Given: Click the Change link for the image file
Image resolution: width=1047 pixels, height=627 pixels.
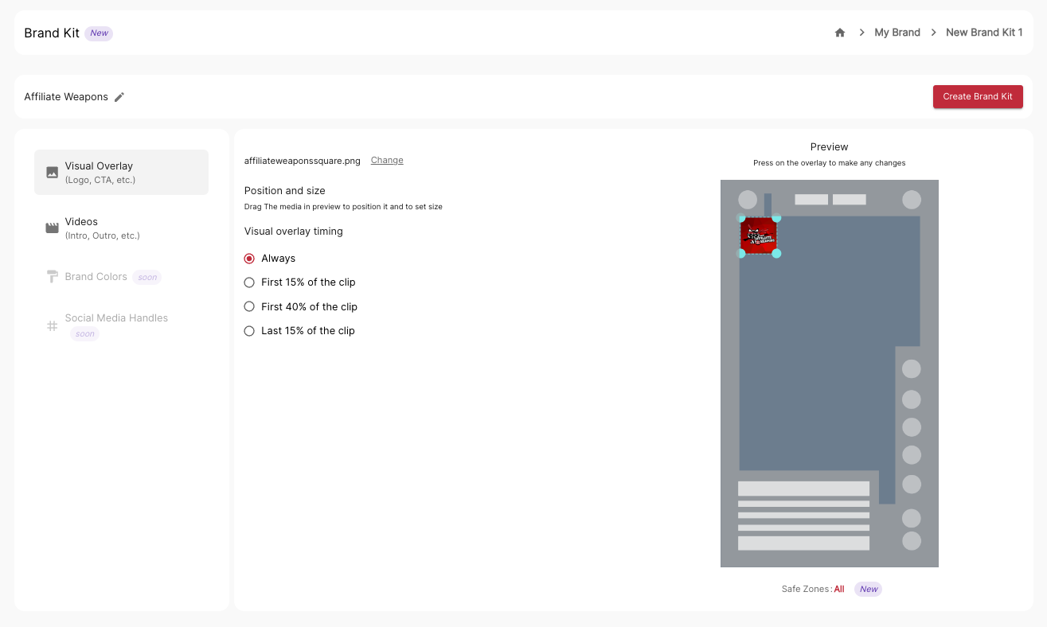Looking at the screenshot, I should coord(387,160).
